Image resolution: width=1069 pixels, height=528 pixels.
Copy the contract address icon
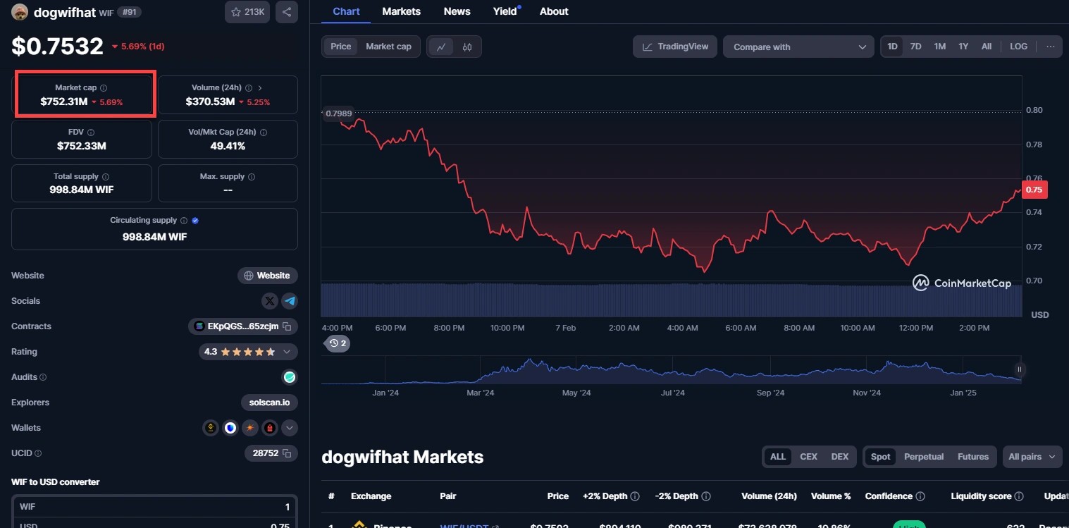point(286,326)
